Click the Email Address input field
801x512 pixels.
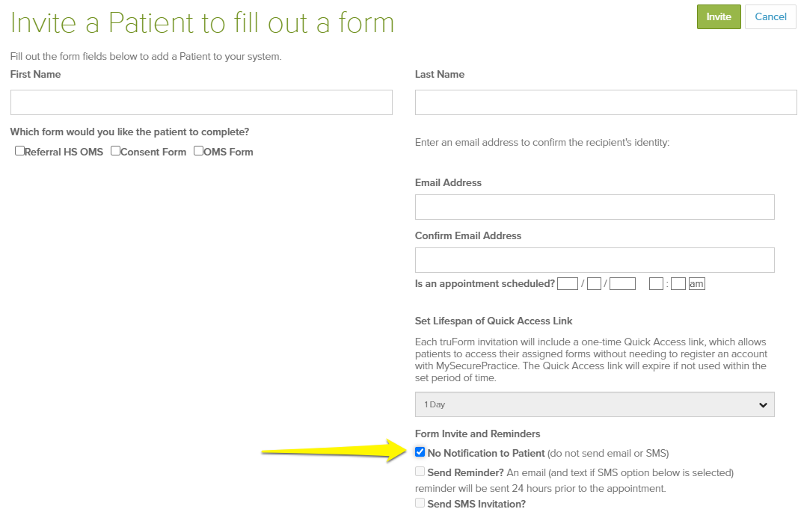pyautogui.click(x=594, y=206)
